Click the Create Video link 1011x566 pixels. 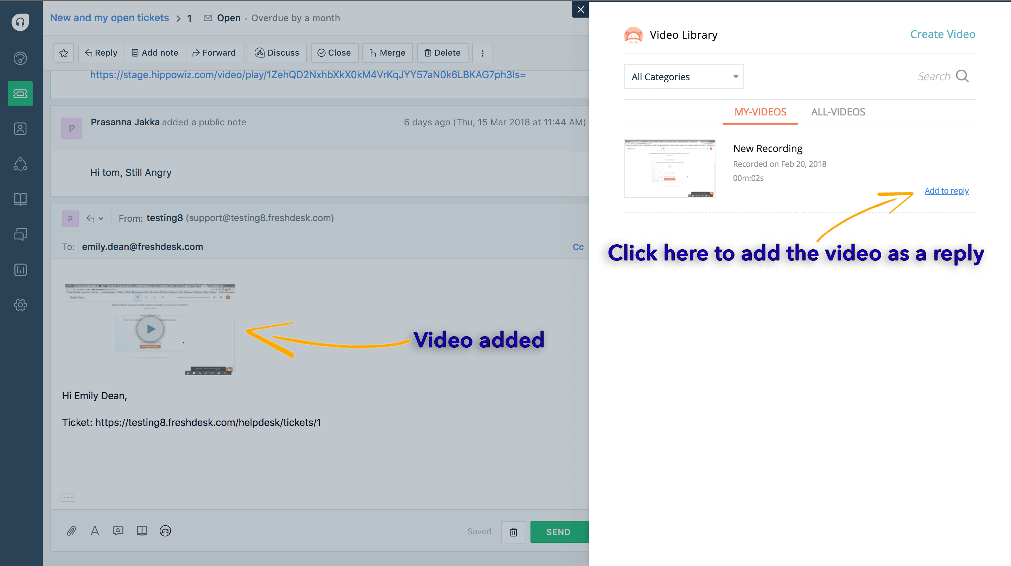[942, 34]
